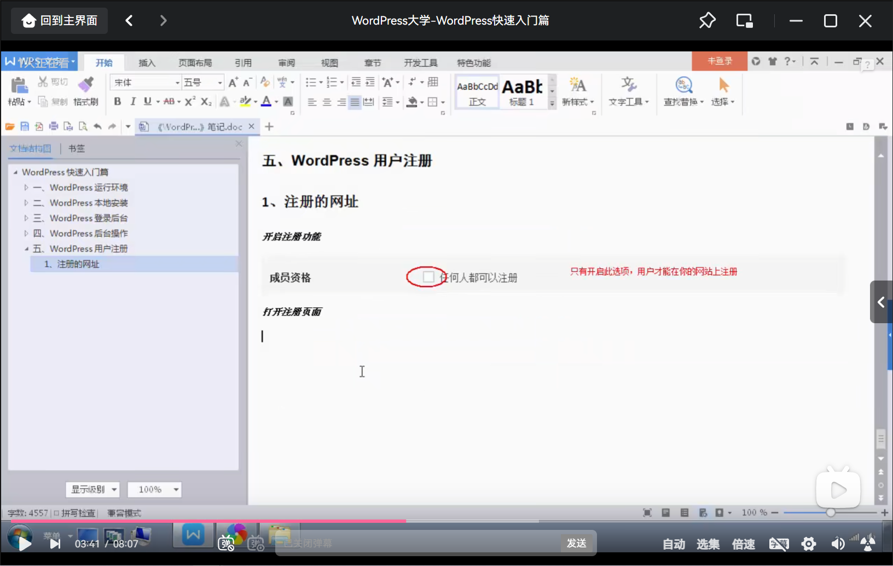Collapse the '五、WordPress 用户注册' tree node
893x566 pixels.
tap(26, 249)
